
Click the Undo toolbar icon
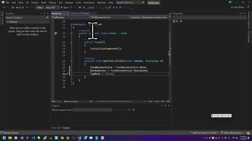tap(27, 7)
